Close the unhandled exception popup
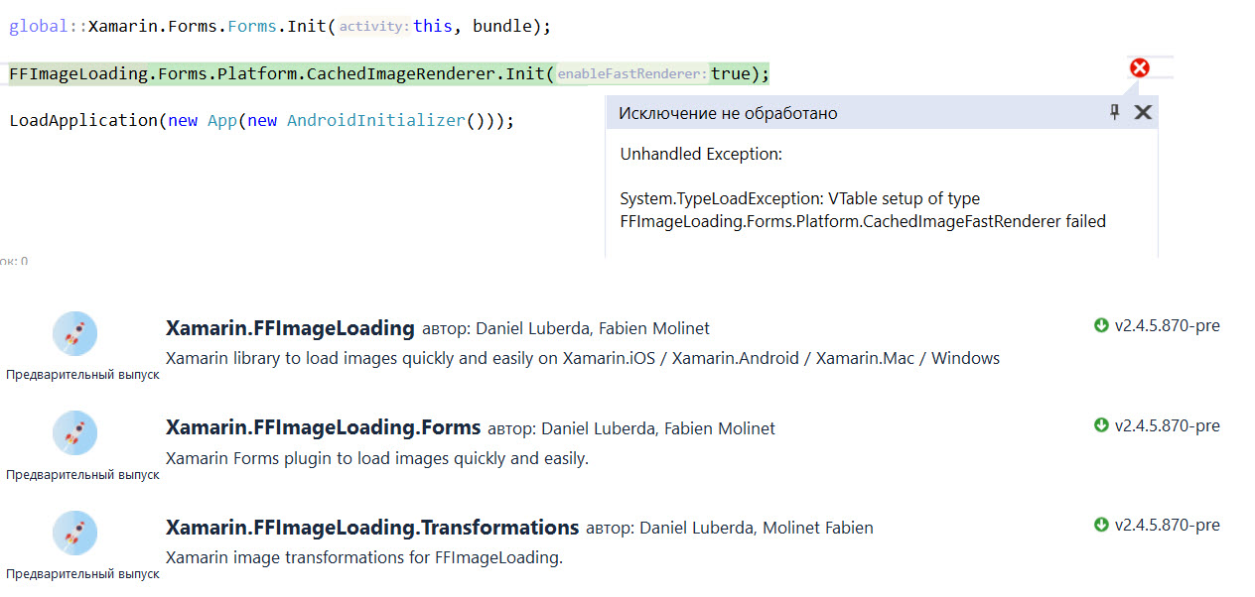 point(1143,112)
